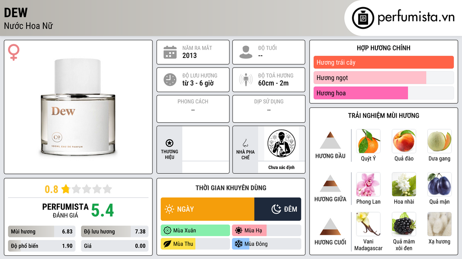This screenshot has height=259, width=462.
Task: Click the 'Chưa xác định' perfumer label
Action: 282,167
